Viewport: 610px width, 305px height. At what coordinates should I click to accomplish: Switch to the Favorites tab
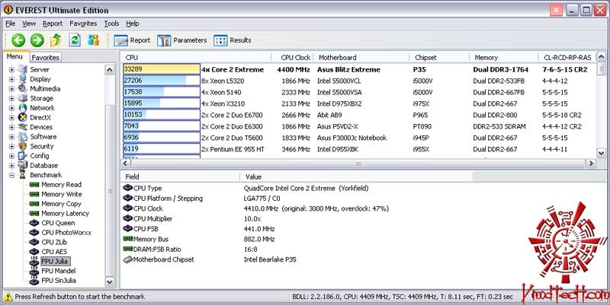pyautogui.click(x=46, y=58)
